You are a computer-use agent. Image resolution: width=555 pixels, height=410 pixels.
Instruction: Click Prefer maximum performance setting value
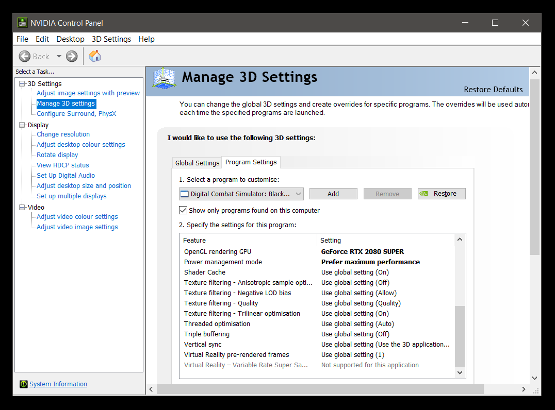(370, 262)
